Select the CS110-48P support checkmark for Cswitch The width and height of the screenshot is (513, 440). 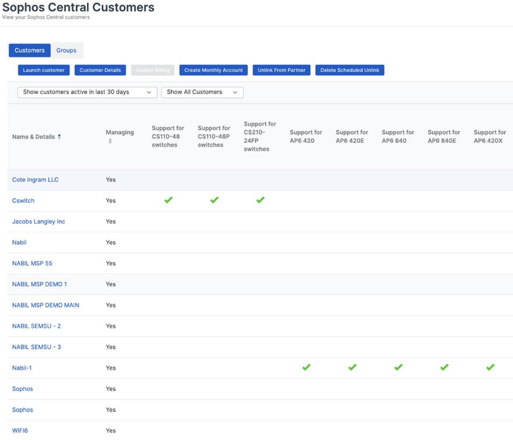pyautogui.click(x=214, y=200)
